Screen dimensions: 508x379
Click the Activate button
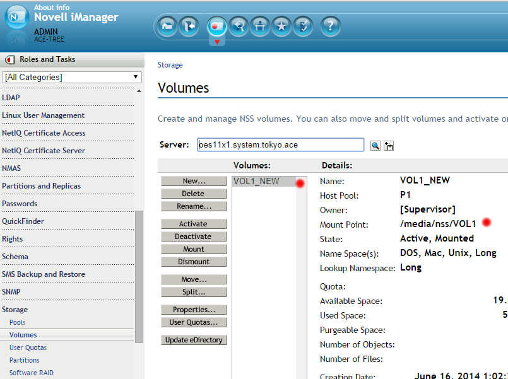point(194,224)
